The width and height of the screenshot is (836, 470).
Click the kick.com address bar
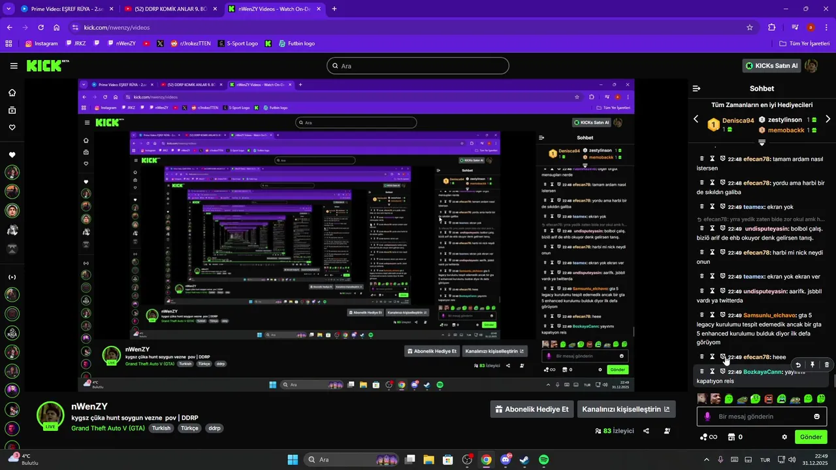point(411,27)
